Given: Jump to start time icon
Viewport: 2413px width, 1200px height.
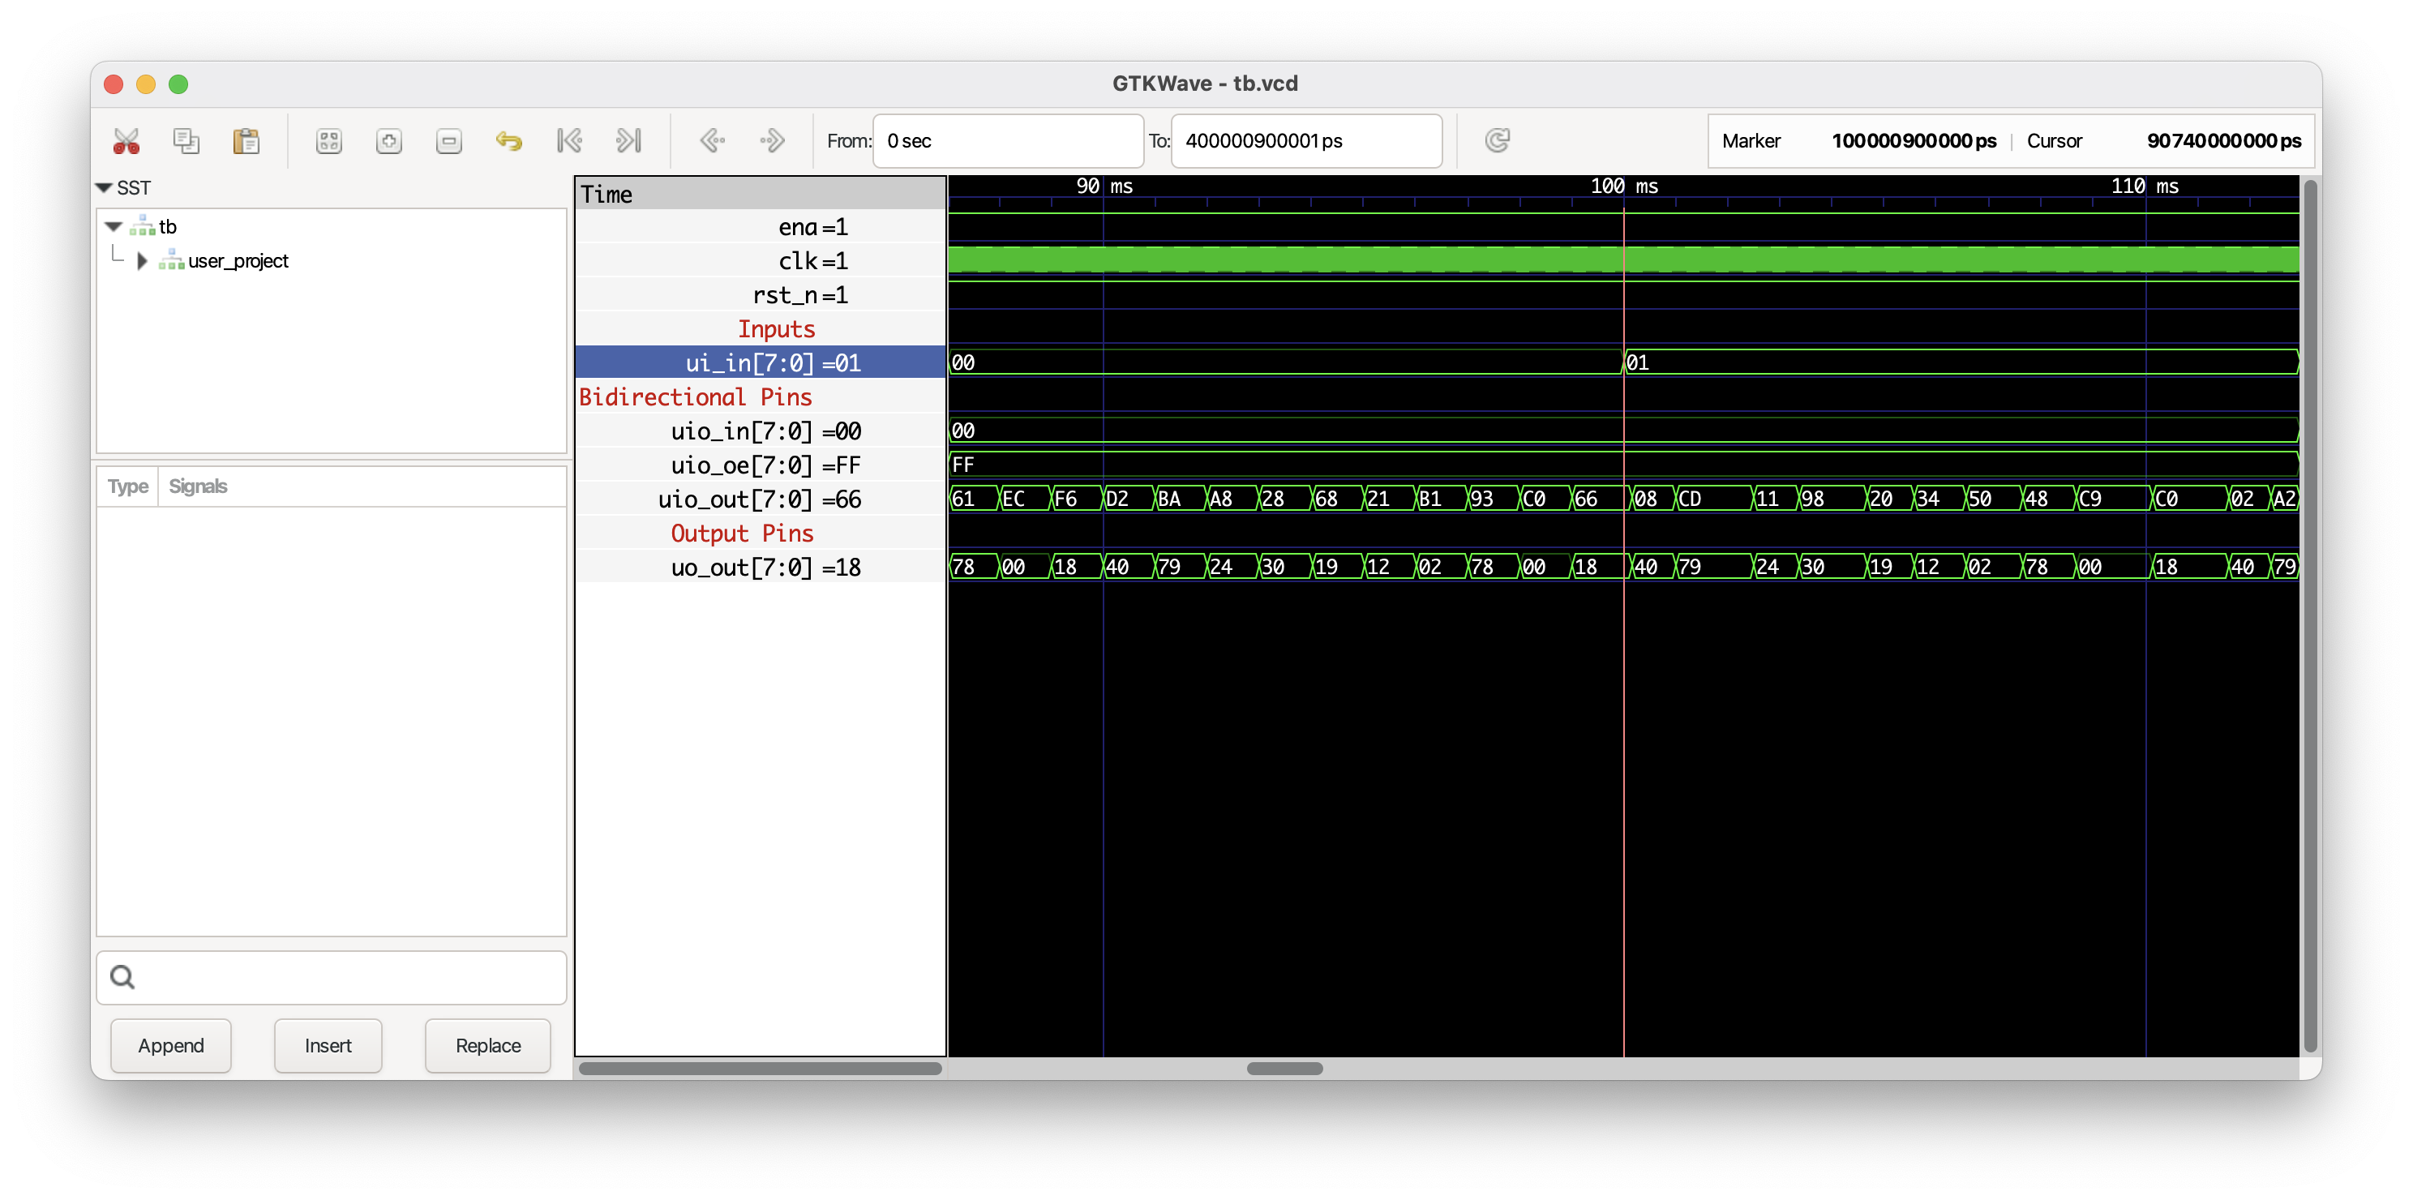Looking at the screenshot, I should (x=568, y=141).
